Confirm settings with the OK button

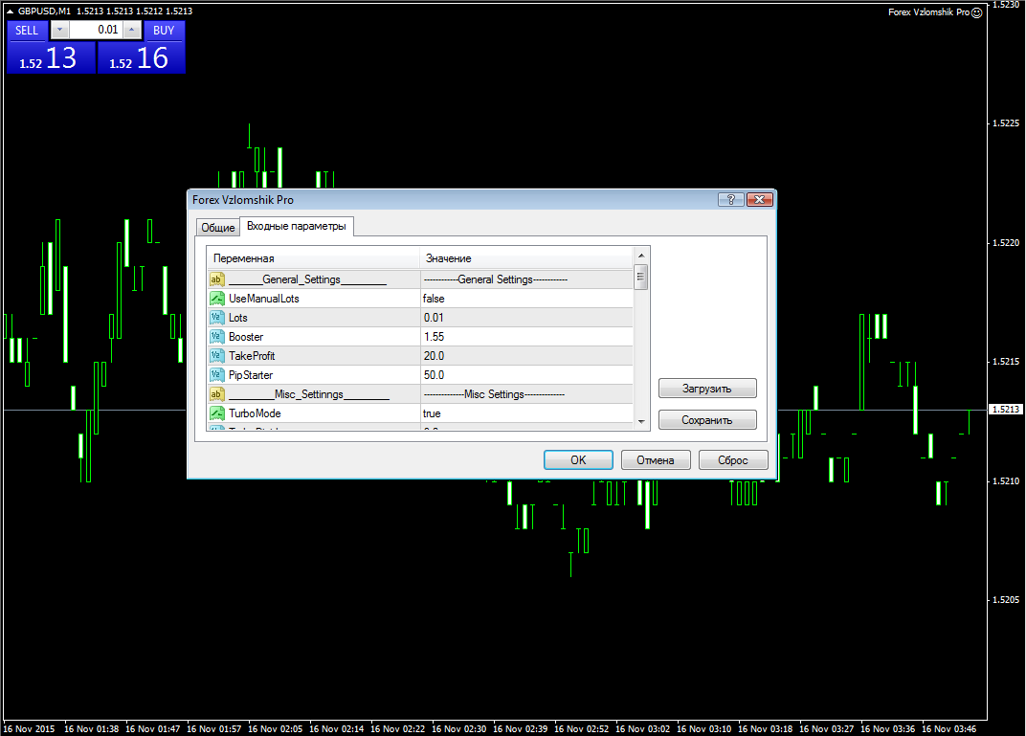[578, 460]
